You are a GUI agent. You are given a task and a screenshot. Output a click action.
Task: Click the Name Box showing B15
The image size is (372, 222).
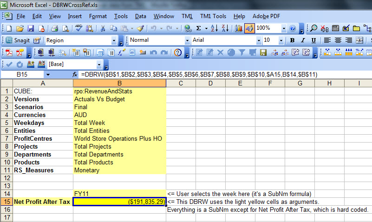22,75
